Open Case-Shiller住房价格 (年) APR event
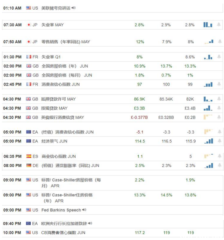224x240 pixels. pos(67,198)
